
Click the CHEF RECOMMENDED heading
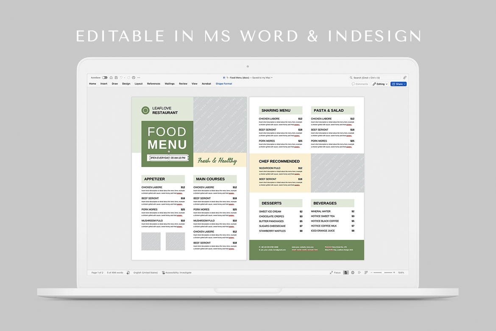coord(279,161)
